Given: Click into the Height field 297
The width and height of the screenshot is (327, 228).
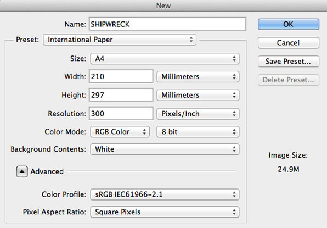Looking at the screenshot, I should [121, 95].
